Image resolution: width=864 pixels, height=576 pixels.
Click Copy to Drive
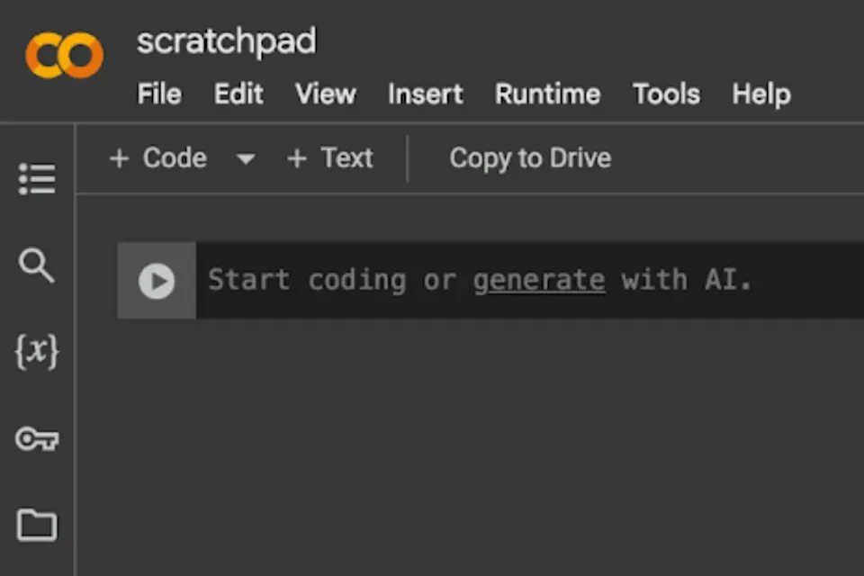point(530,158)
